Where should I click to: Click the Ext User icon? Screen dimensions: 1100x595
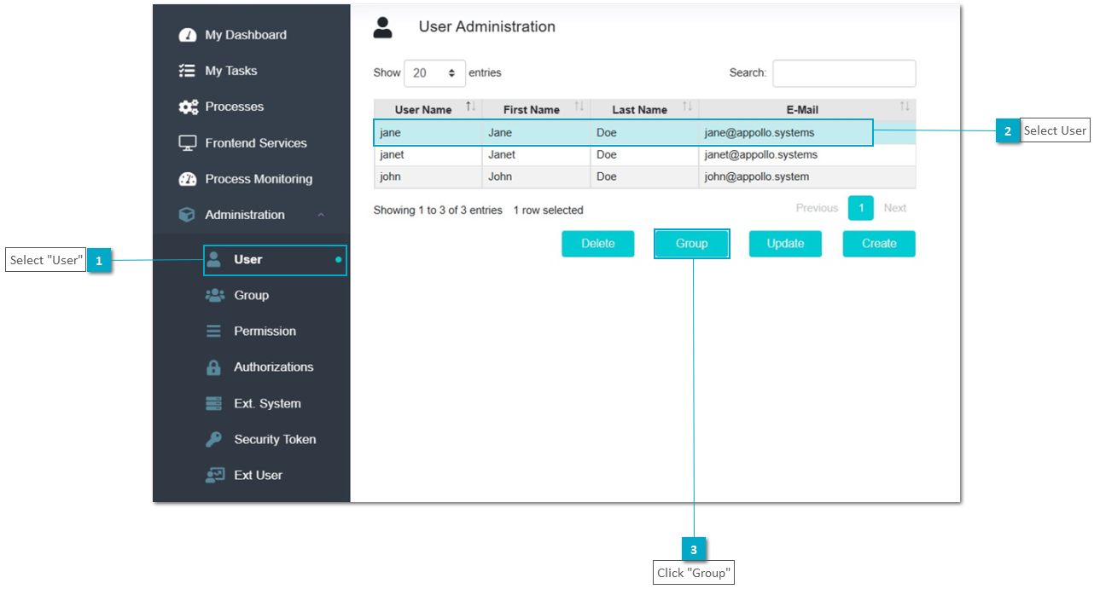pyautogui.click(x=214, y=475)
